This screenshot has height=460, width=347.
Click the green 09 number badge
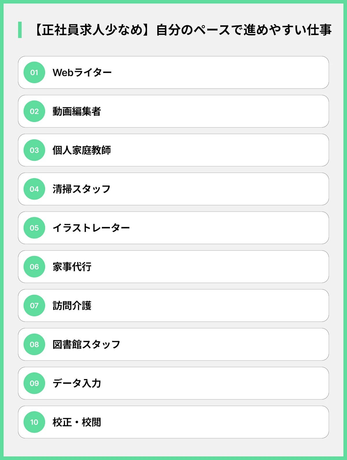coord(34,383)
